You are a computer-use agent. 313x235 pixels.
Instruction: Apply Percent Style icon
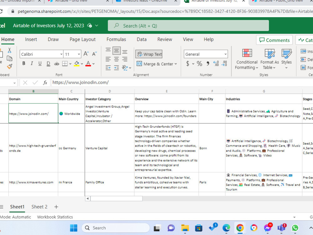(x=199, y=64)
